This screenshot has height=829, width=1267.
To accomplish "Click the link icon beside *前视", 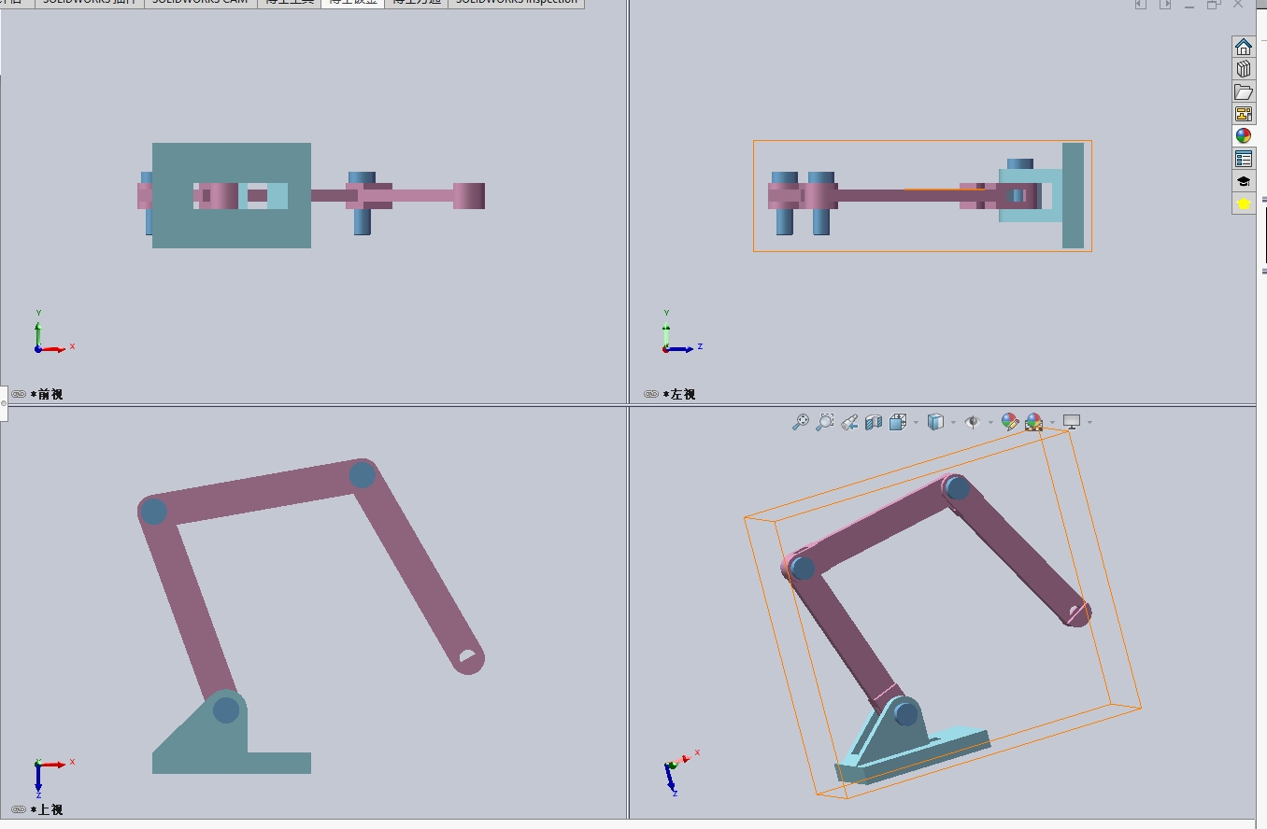I will [x=19, y=394].
